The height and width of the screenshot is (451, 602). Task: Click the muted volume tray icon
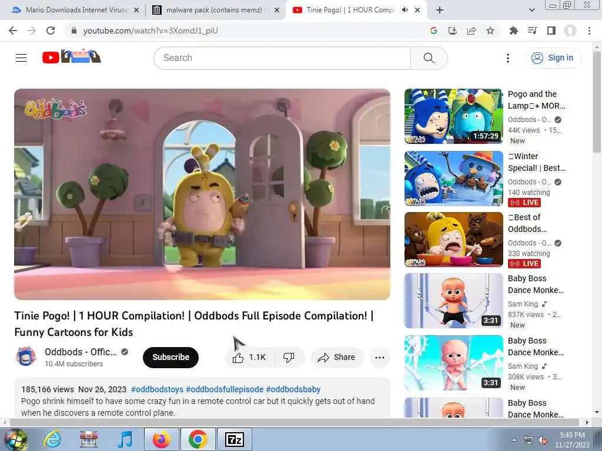click(543, 440)
